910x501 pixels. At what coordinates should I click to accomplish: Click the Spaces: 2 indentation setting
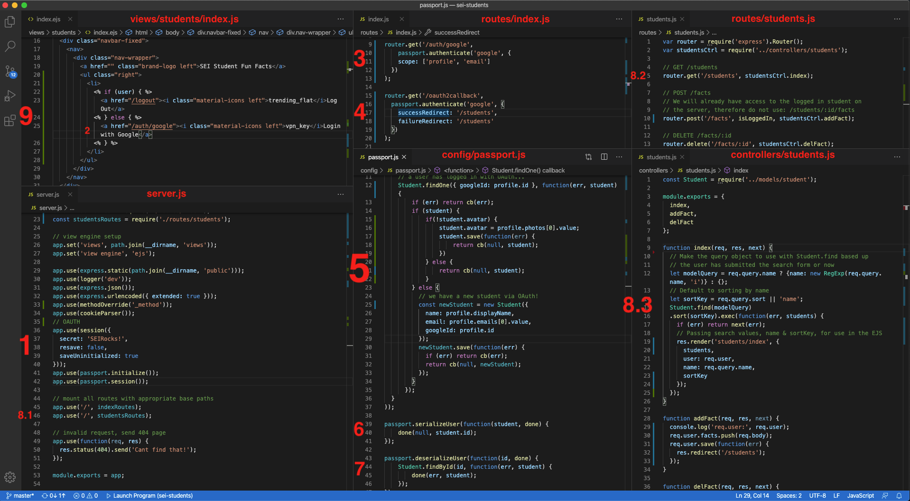789,496
